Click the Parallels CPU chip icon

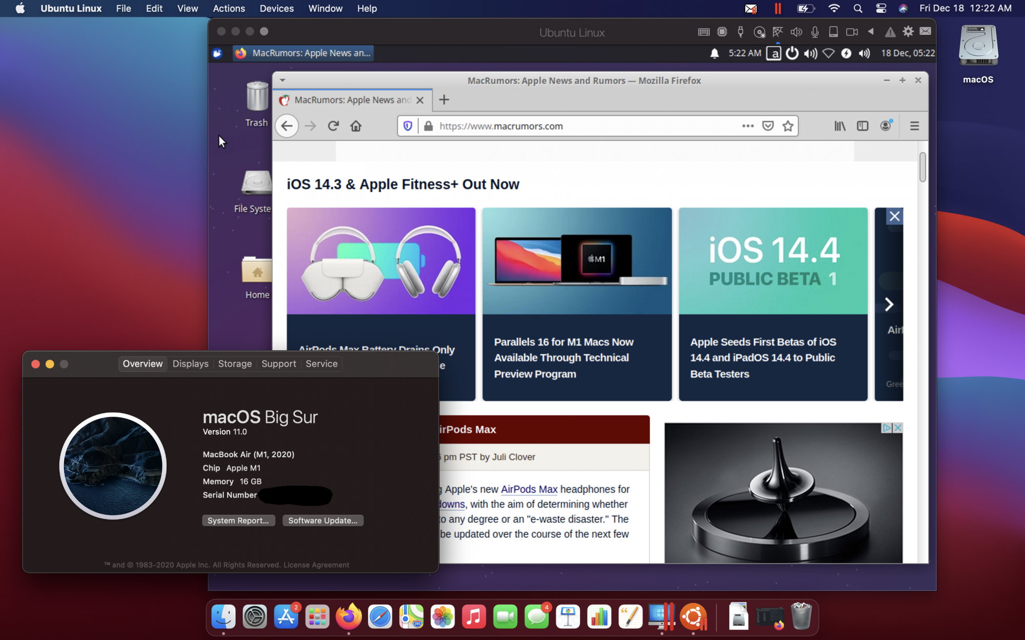[722, 32]
